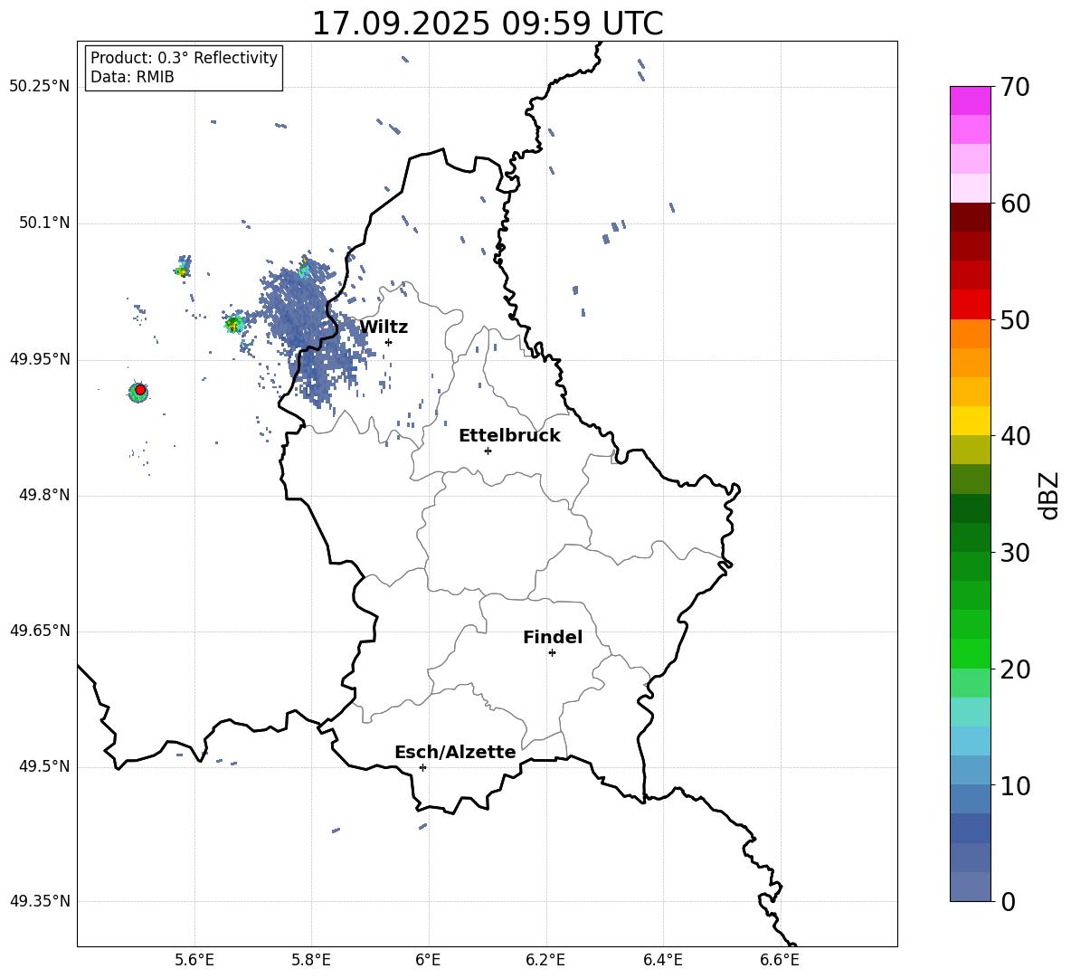The width and height of the screenshot is (1071, 978).
Task: Pick the dark maroon swatch just below 60 dBZ
Action: 971,217
